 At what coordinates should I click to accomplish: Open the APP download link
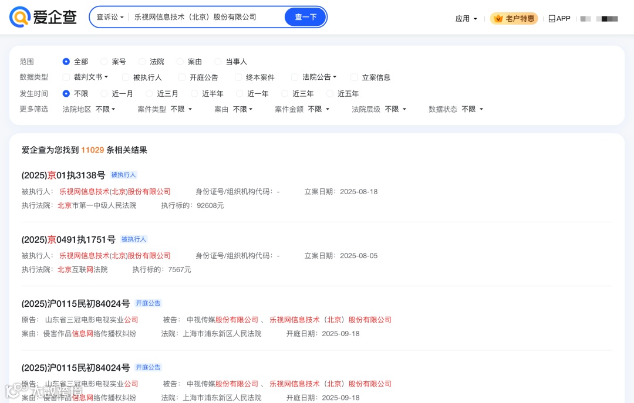559,19
